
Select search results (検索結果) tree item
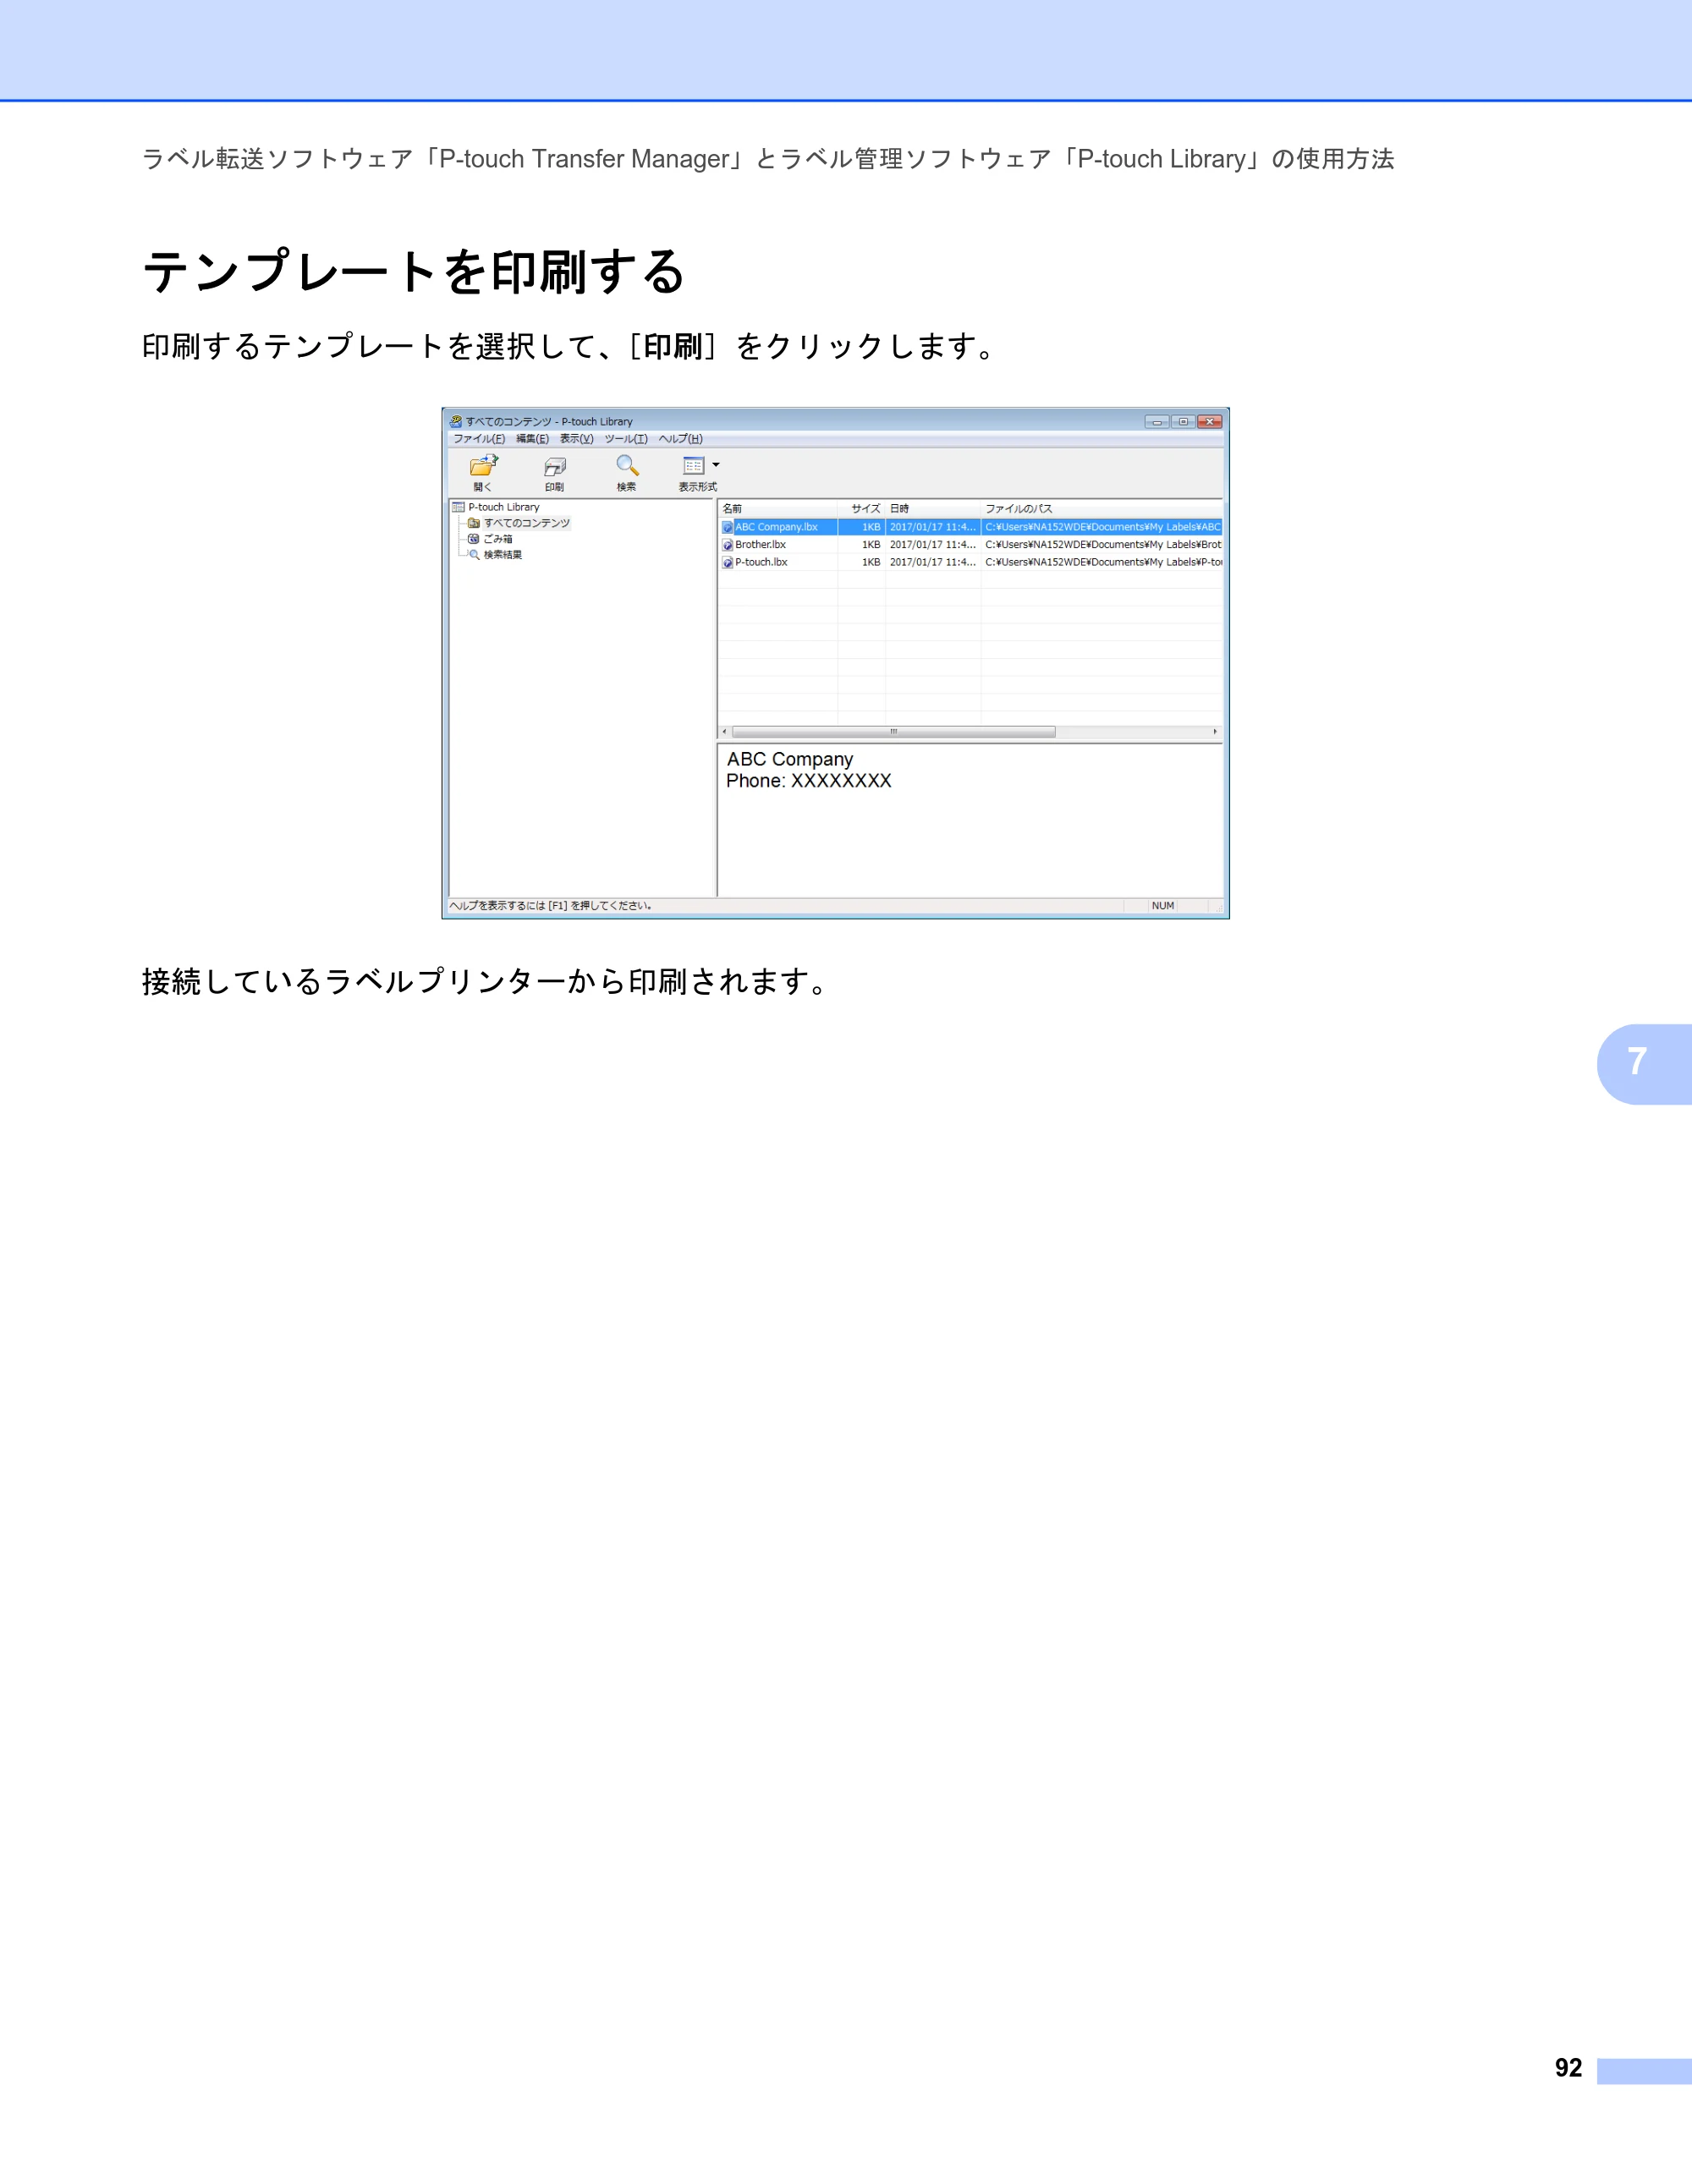(x=495, y=555)
